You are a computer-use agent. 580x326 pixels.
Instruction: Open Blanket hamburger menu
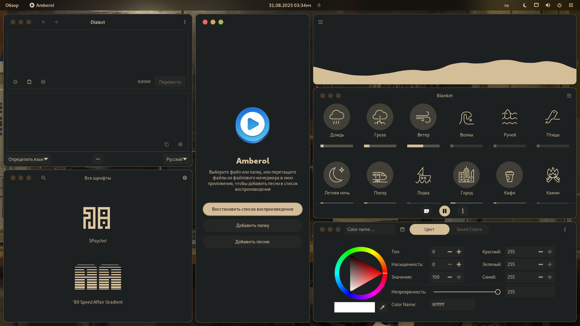point(569,96)
